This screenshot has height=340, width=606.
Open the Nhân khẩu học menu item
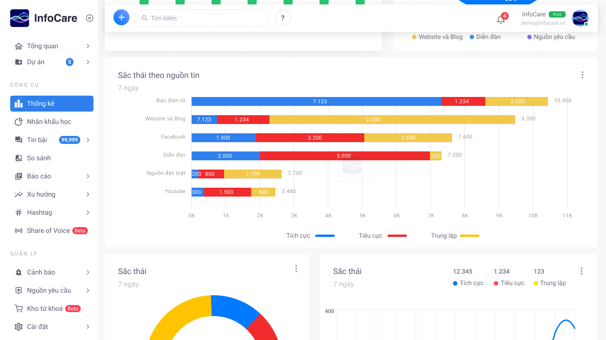(49, 122)
